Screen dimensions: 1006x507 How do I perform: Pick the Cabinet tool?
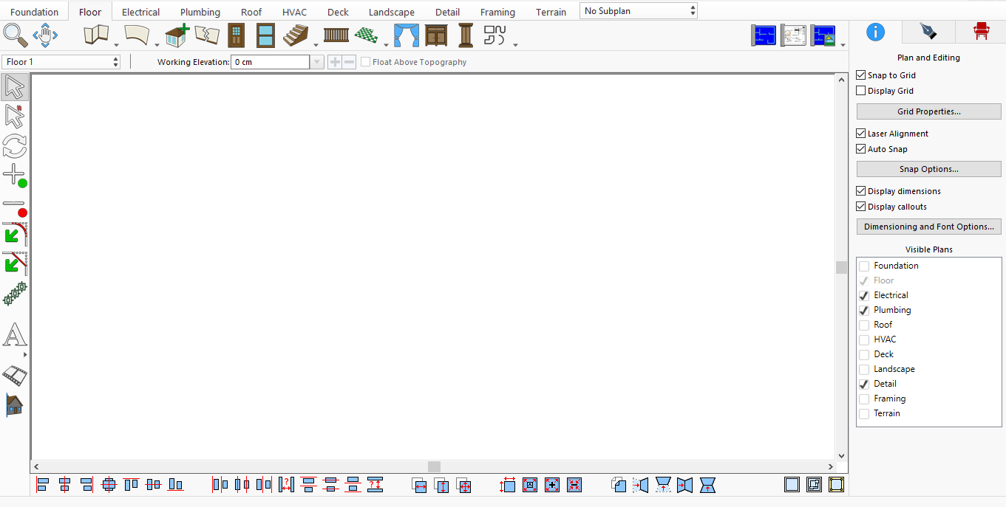[x=436, y=35]
